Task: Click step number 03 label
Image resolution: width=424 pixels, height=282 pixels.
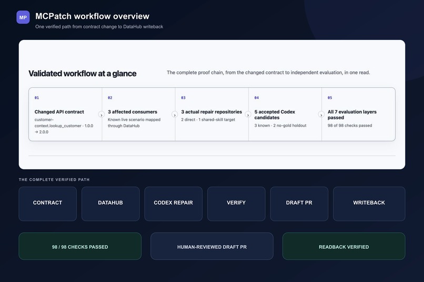Action: pos(184,98)
